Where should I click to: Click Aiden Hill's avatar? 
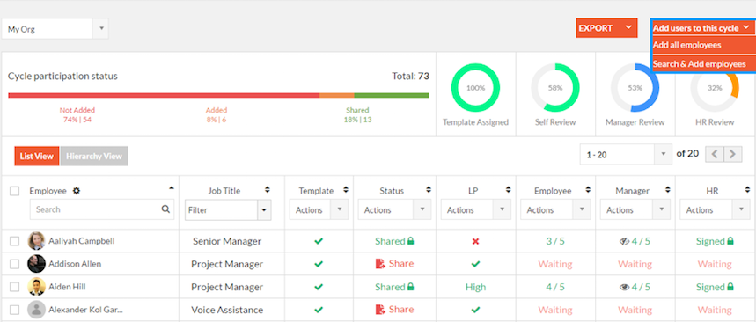click(x=36, y=287)
